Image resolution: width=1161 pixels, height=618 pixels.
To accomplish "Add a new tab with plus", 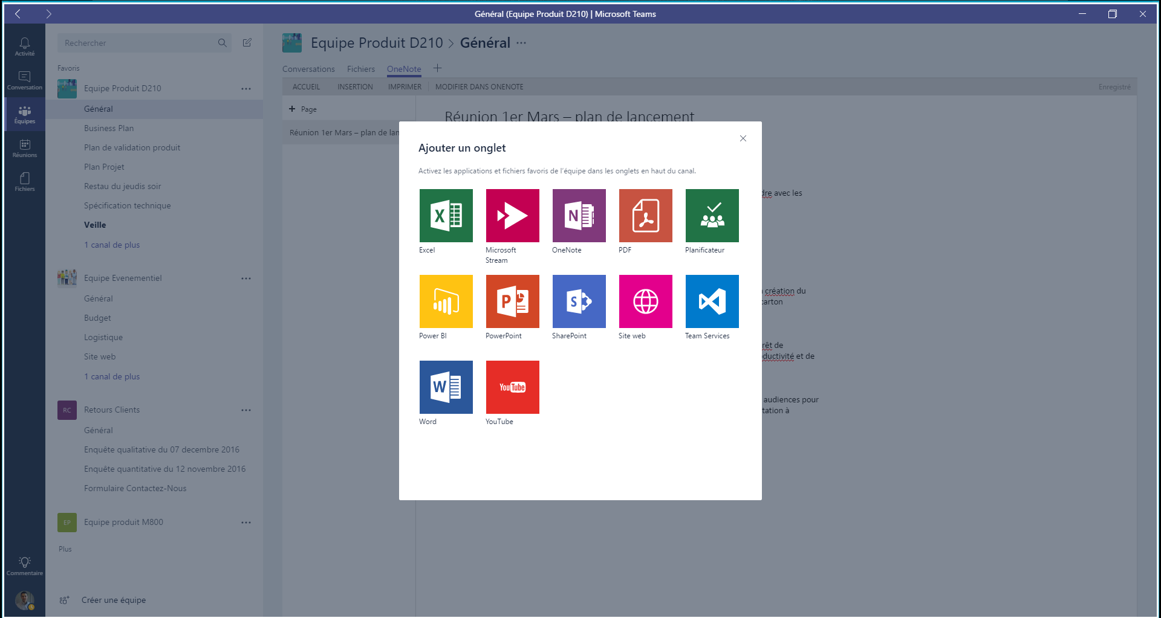I will pyautogui.click(x=438, y=68).
